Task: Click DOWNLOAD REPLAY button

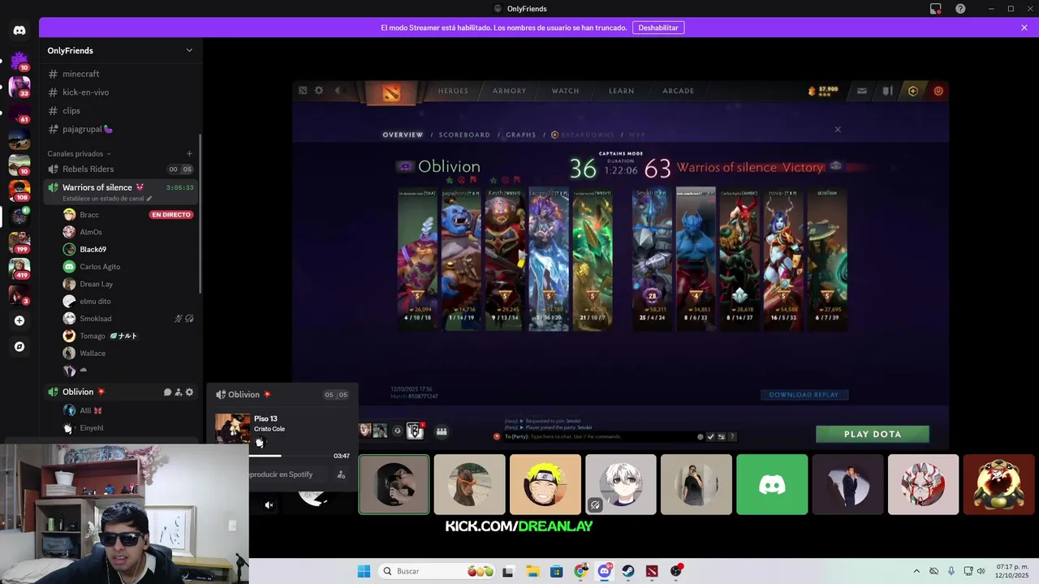Action: point(804,395)
